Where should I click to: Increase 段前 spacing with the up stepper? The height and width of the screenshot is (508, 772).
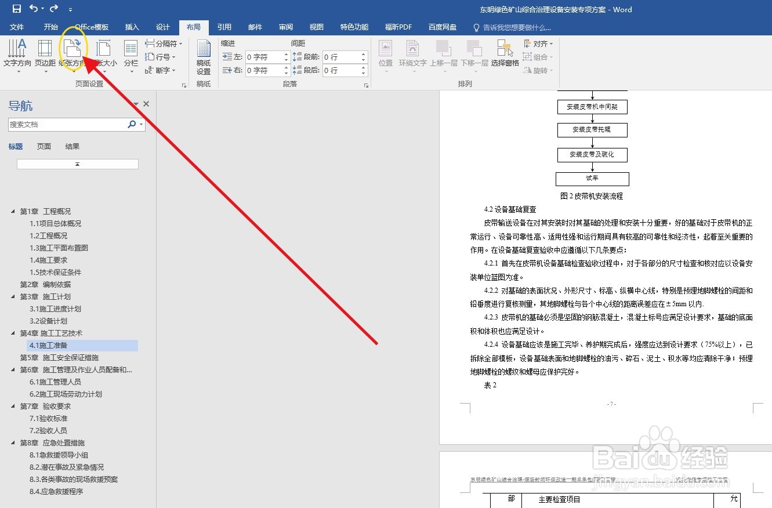click(364, 54)
